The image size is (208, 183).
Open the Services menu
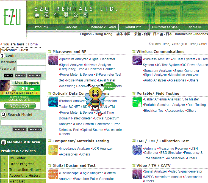point(71,27)
